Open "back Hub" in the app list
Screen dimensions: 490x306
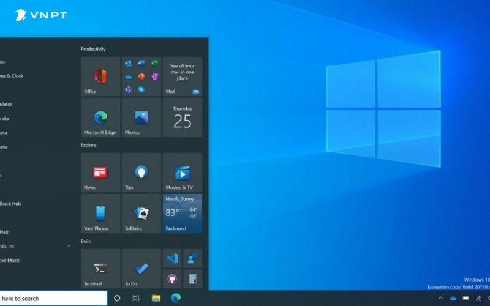pos(10,204)
